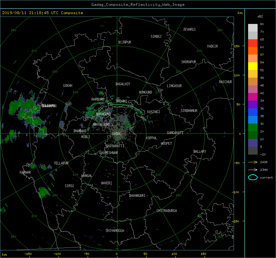Select the magenta 39 dBZ color swatch

253,97
